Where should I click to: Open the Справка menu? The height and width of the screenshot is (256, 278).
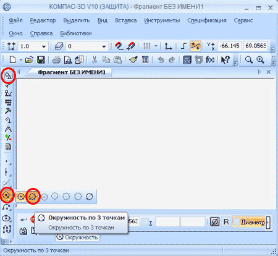[41, 33]
